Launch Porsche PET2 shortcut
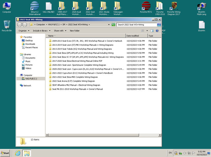This screenshot has width=211, height=157. pos(146,7)
